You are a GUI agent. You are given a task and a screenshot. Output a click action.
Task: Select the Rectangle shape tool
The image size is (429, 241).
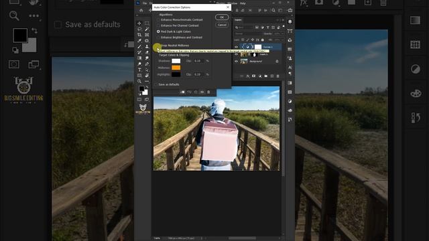pyautogui.click(x=139, y=76)
